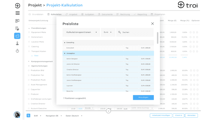Screen dimensions: 216x121
Task: Collapse the Consulting group in Preisliste
Action: pos(64,43)
